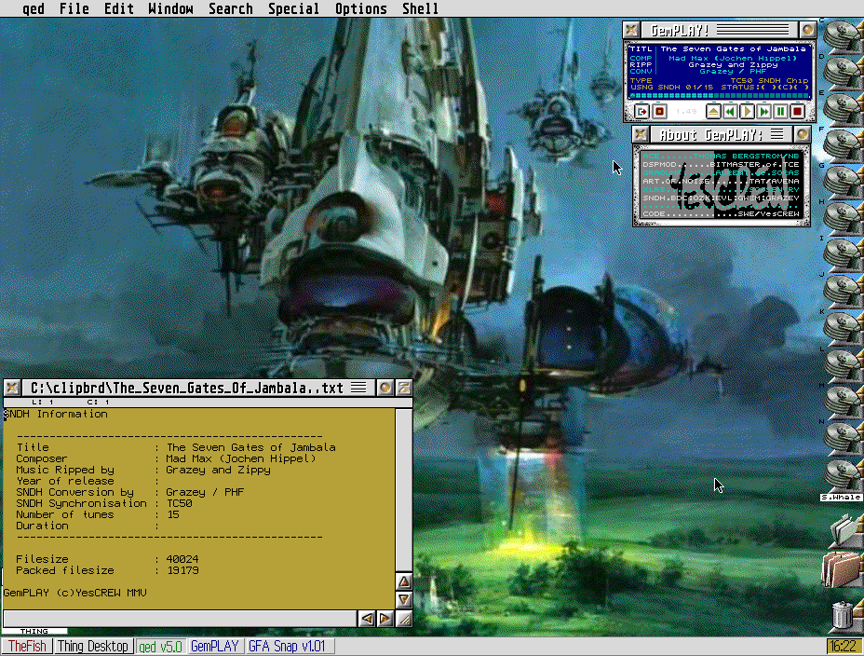864x656 pixels.
Task: Open drive M icon on the desktop
Action: (844, 401)
